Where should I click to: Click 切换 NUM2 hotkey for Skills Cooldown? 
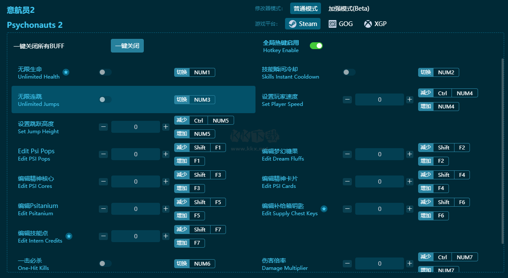tap(439, 73)
